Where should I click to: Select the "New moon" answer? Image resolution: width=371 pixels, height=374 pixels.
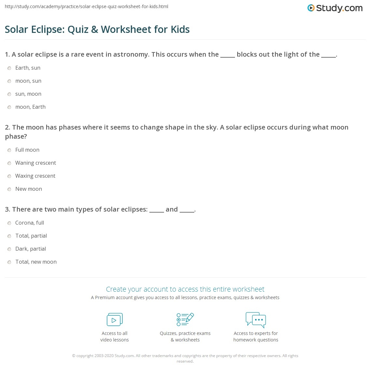9,189
